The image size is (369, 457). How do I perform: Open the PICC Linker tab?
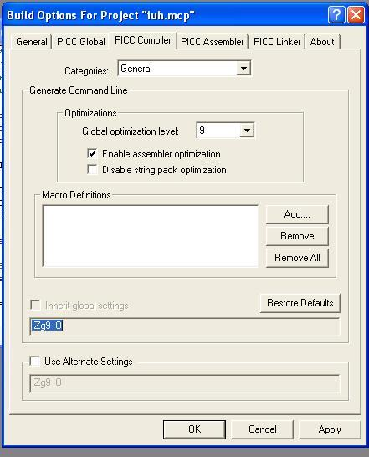click(277, 42)
